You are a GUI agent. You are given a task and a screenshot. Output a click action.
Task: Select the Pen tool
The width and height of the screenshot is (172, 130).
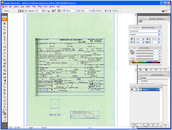[x=5, y=37]
